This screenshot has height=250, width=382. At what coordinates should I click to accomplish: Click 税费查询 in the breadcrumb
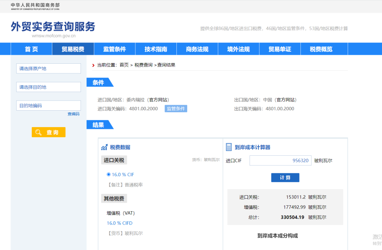point(144,65)
